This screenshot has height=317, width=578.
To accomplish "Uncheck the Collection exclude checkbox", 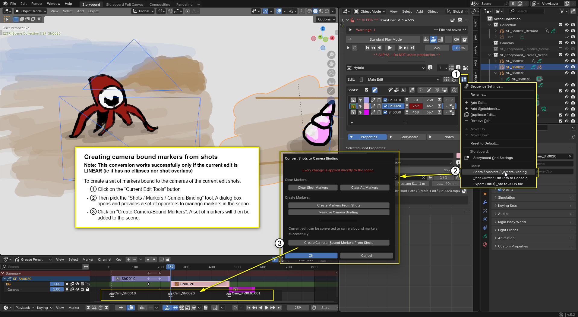I will (561, 25).
